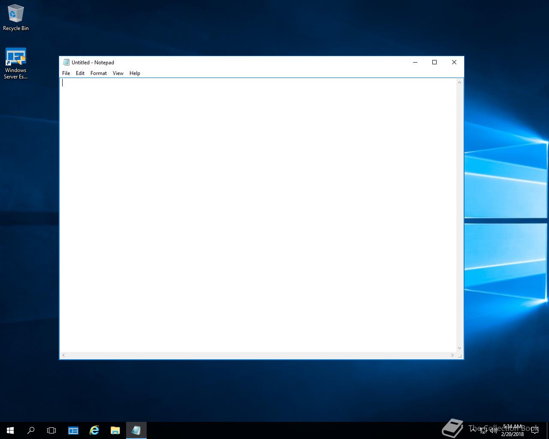This screenshot has height=439, width=549.
Task: Open the Help menu in Notepad
Action: click(135, 73)
